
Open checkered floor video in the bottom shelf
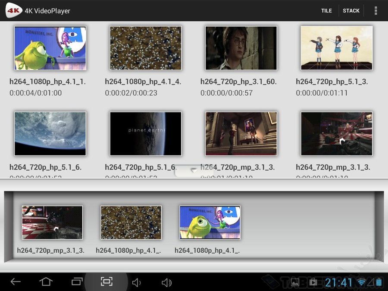(52, 222)
